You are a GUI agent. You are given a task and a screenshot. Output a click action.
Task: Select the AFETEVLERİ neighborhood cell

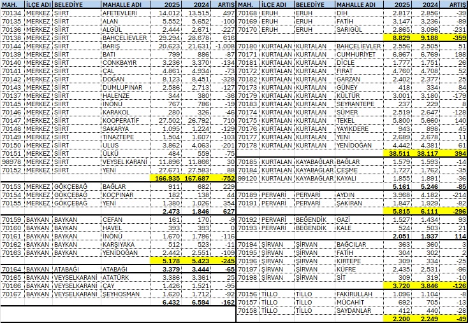point(126,13)
